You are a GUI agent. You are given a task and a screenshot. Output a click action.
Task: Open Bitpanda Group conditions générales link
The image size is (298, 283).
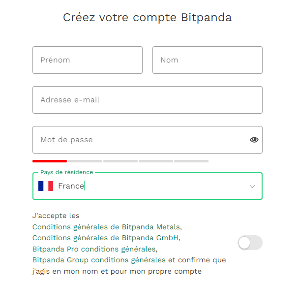99,259
